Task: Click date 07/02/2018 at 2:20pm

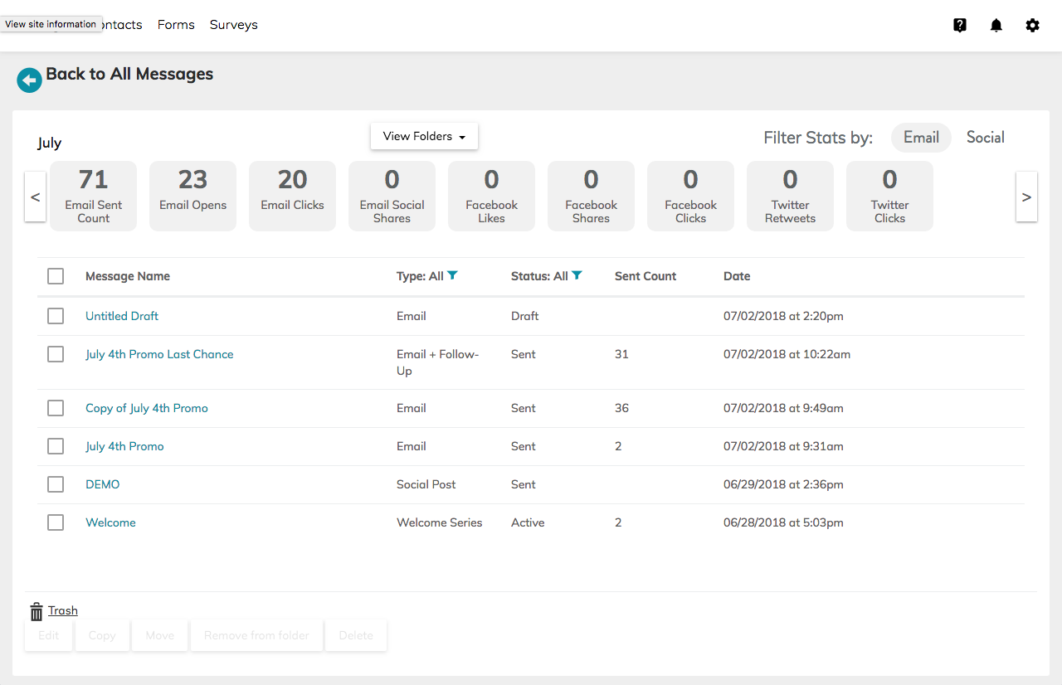Action: point(783,316)
